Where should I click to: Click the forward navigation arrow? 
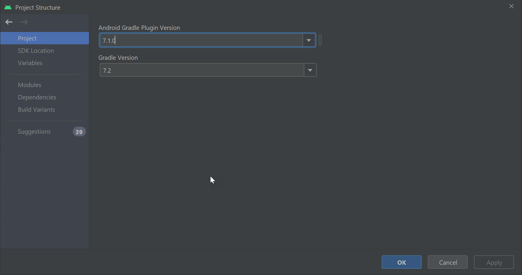coord(24,22)
